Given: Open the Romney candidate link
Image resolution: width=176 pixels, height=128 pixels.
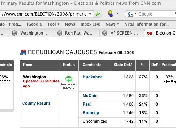Looking at the screenshot, I should [91, 113].
